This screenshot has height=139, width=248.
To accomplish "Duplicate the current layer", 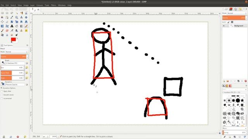I will pos(238,81).
